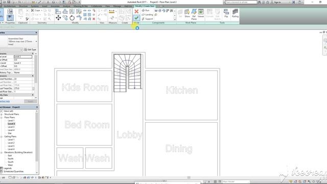327x184 pixels.
Task: Close the Project Browser panel
Action: coord(37,107)
